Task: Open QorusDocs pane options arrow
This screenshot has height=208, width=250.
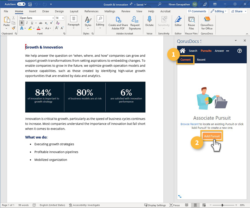Action: click(x=236, y=41)
